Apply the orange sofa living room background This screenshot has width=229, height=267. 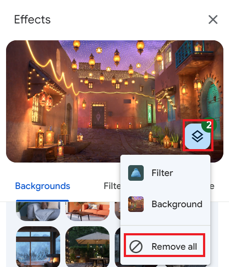point(87,212)
